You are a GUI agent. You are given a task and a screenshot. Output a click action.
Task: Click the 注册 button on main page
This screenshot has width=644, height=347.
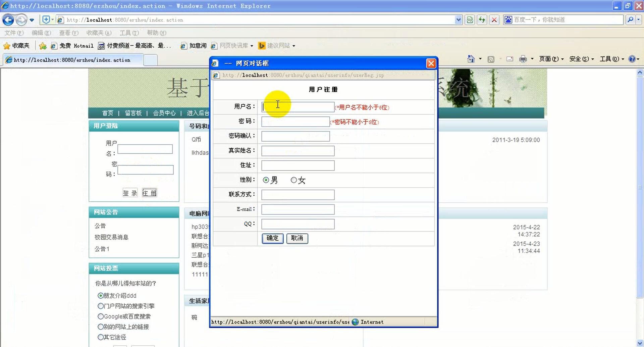[149, 193]
